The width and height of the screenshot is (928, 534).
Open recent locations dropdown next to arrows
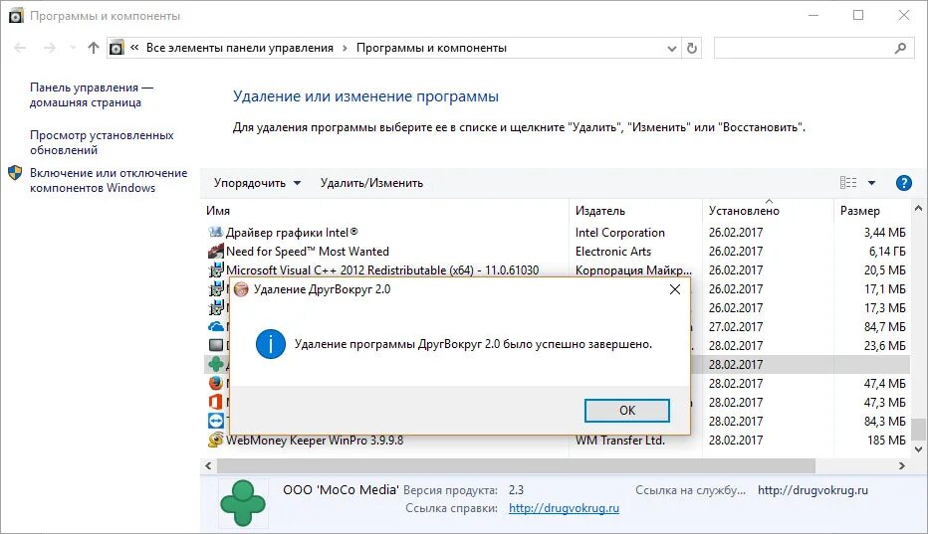[73, 48]
